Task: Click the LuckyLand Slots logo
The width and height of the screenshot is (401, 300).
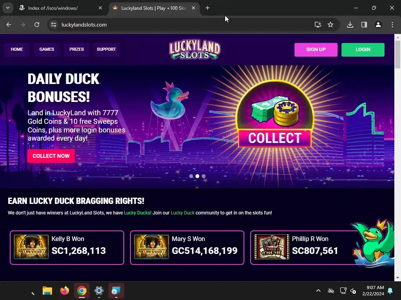Action: tap(195, 50)
